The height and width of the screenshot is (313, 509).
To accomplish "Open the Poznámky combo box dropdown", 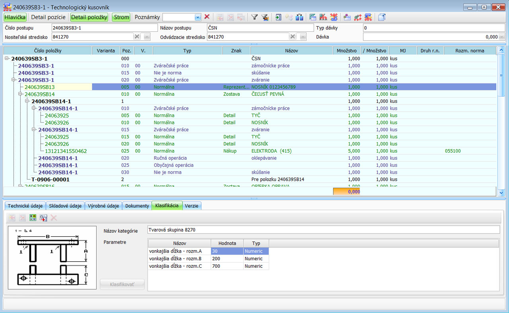I will point(198,17).
